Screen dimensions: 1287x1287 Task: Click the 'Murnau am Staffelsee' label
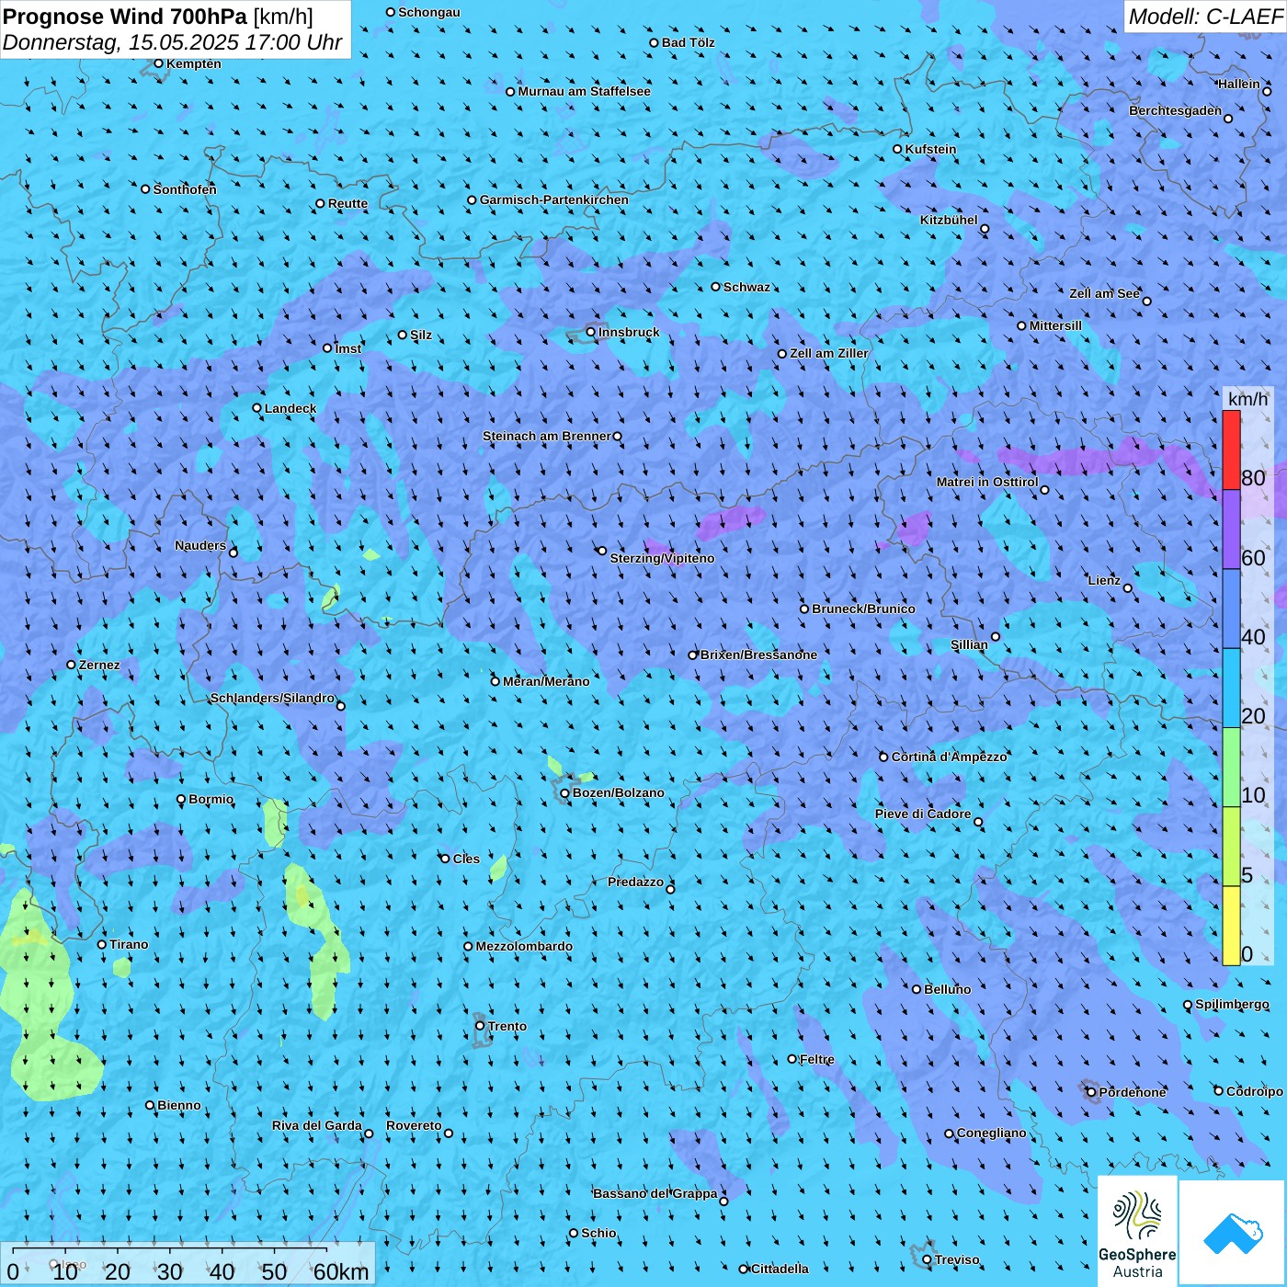[x=585, y=91]
